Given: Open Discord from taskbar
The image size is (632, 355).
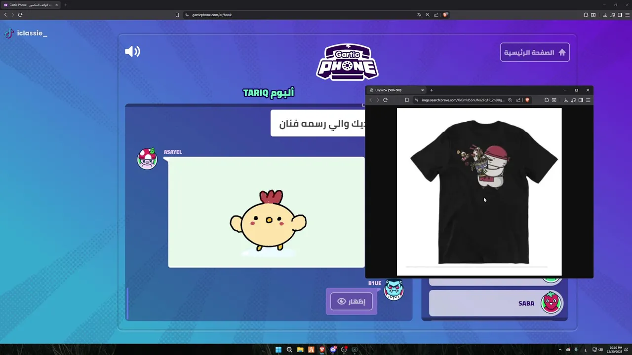Looking at the screenshot, I should click(x=333, y=350).
